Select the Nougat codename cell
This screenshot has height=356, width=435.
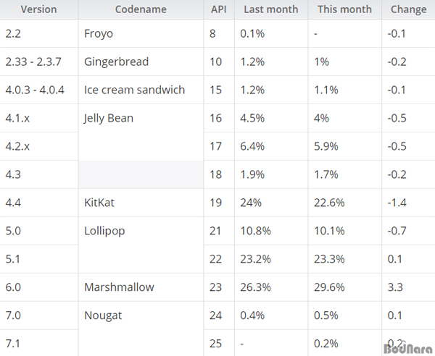141,329
